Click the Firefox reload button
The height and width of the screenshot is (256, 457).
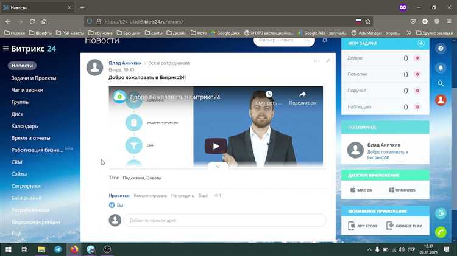32,22
